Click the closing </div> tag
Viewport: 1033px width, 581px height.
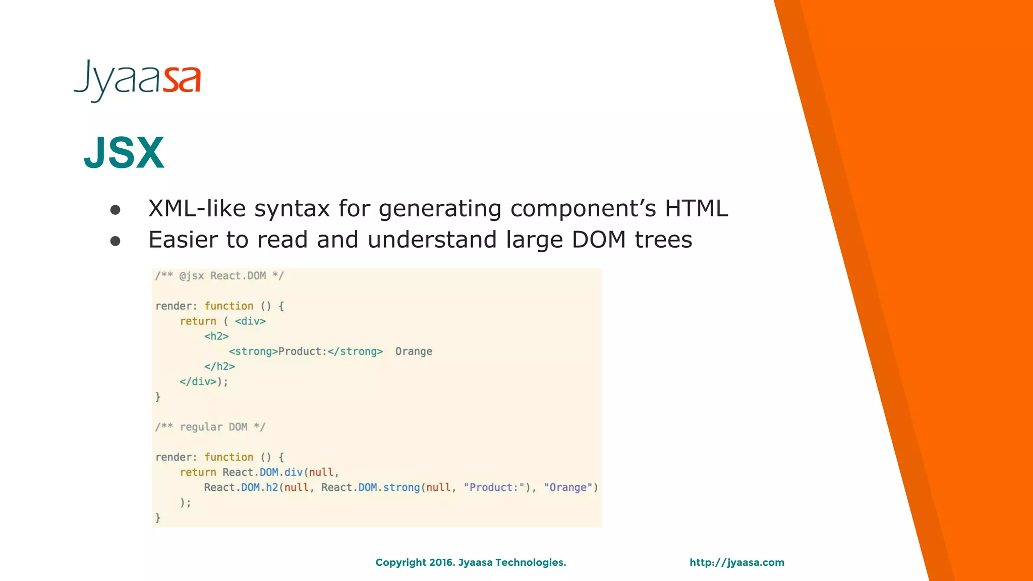[x=198, y=382]
